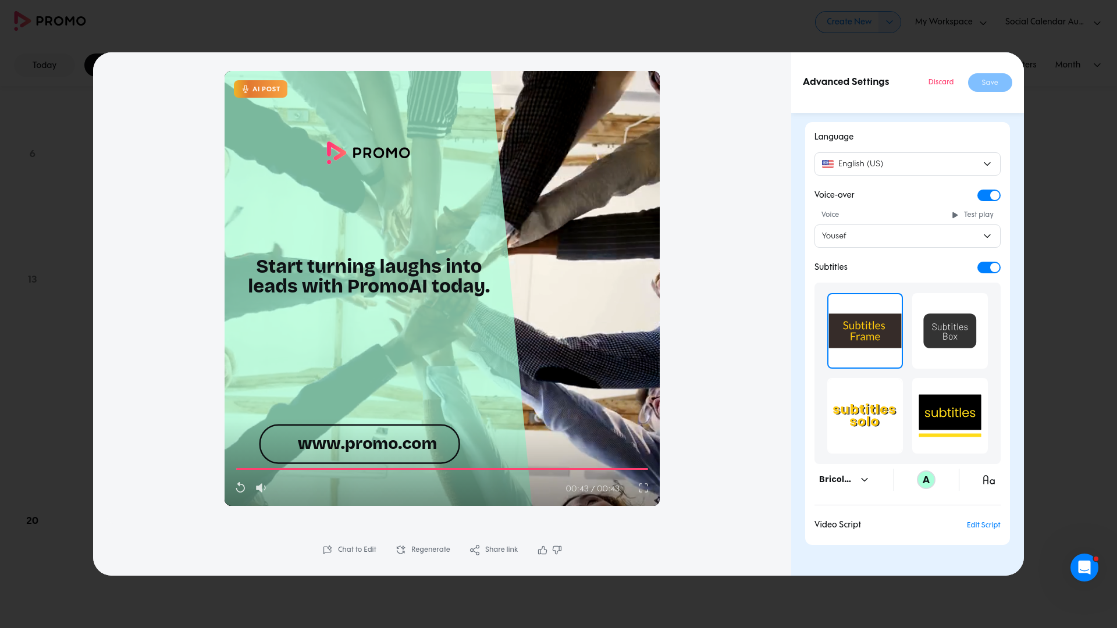Open the Language dropdown
The image size is (1117, 628).
tap(907, 163)
